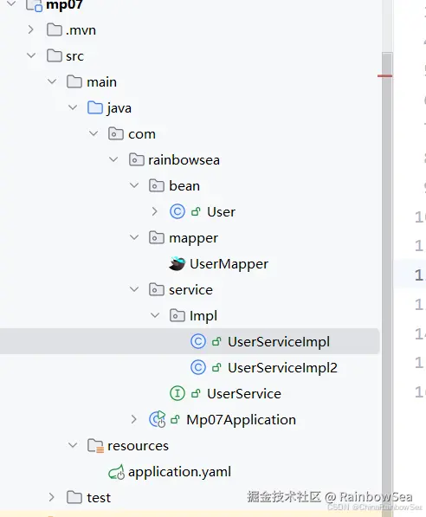This screenshot has width=426, height=517.
Task: Collapse the Impl package chevron
Action: click(155, 315)
